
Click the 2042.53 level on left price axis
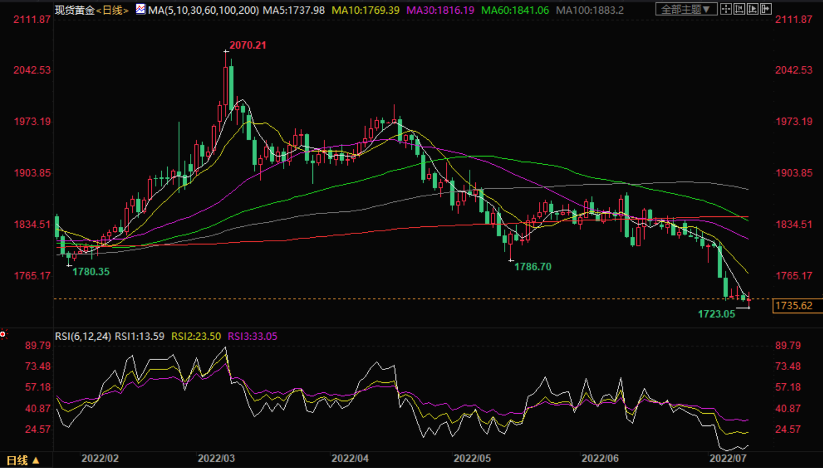click(32, 70)
